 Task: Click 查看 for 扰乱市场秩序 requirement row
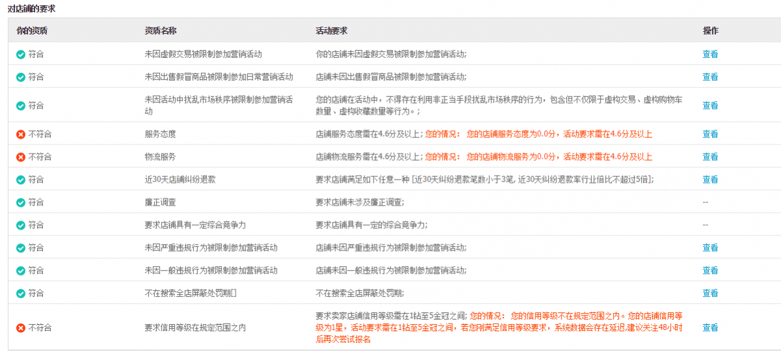pyautogui.click(x=710, y=105)
